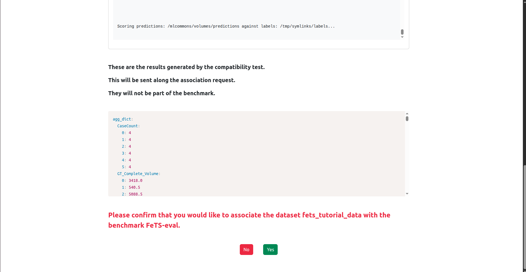Select the 'CaseCount' key in results
Viewport: 526px width, 272px height.
(x=128, y=126)
